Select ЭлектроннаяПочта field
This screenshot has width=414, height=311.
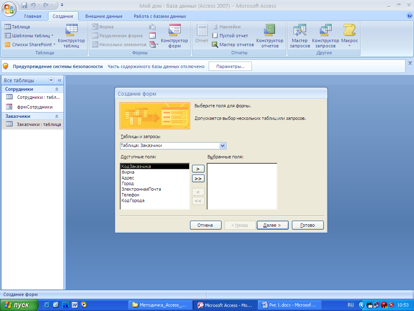(x=155, y=189)
